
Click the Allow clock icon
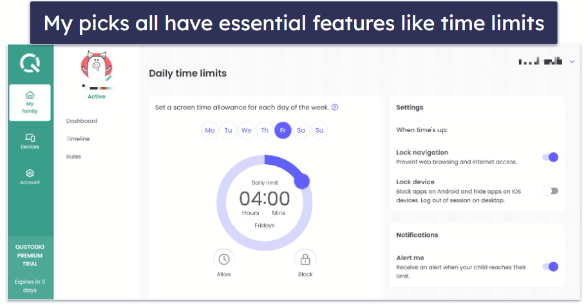click(x=224, y=259)
